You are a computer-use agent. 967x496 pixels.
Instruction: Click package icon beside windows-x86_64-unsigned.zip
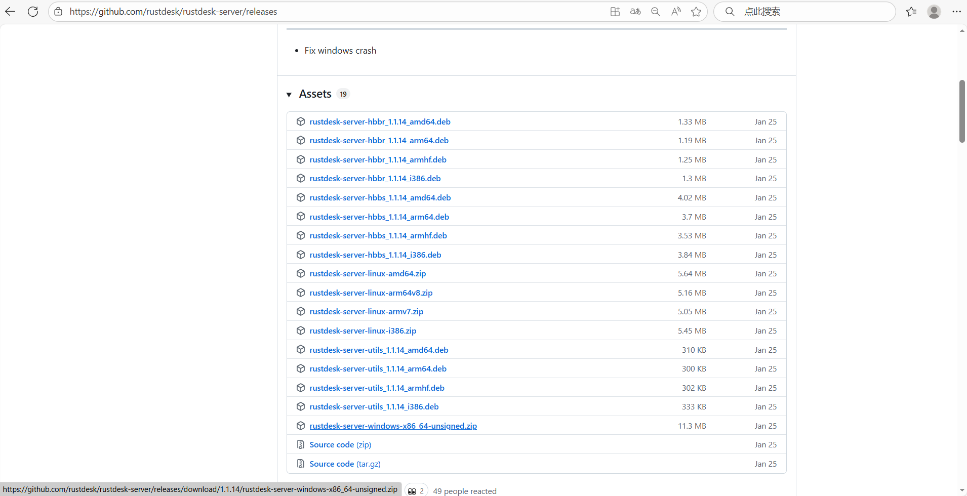point(301,426)
